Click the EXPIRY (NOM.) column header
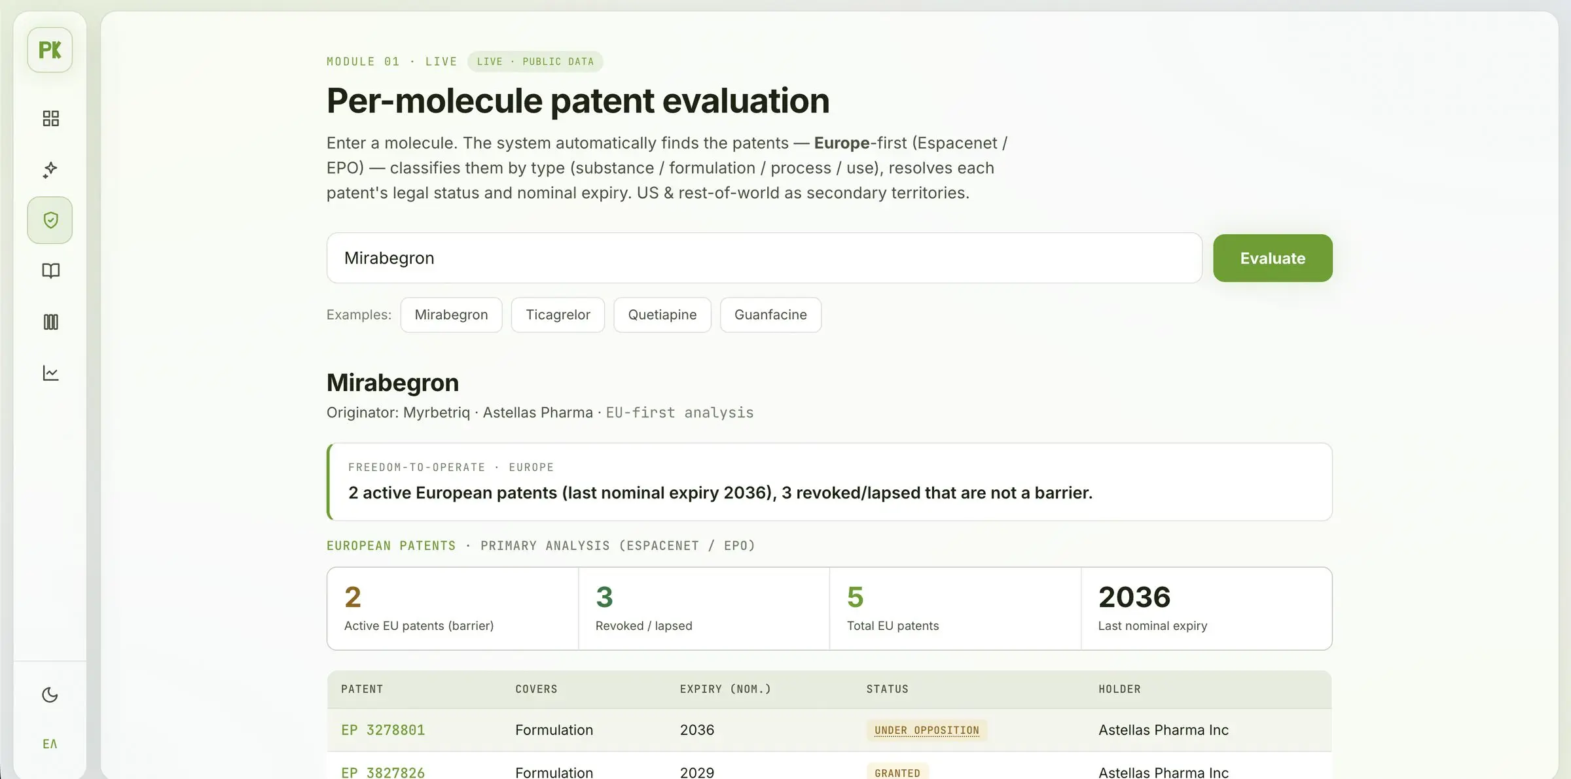The width and height of the screenshot is (1571, 779). tap(725, 689)
